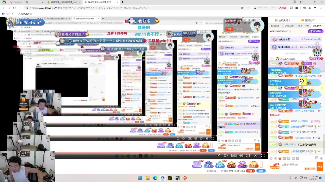Go back with the browser back arrow
The image size is (325, 182).
(x=4, y=8)
